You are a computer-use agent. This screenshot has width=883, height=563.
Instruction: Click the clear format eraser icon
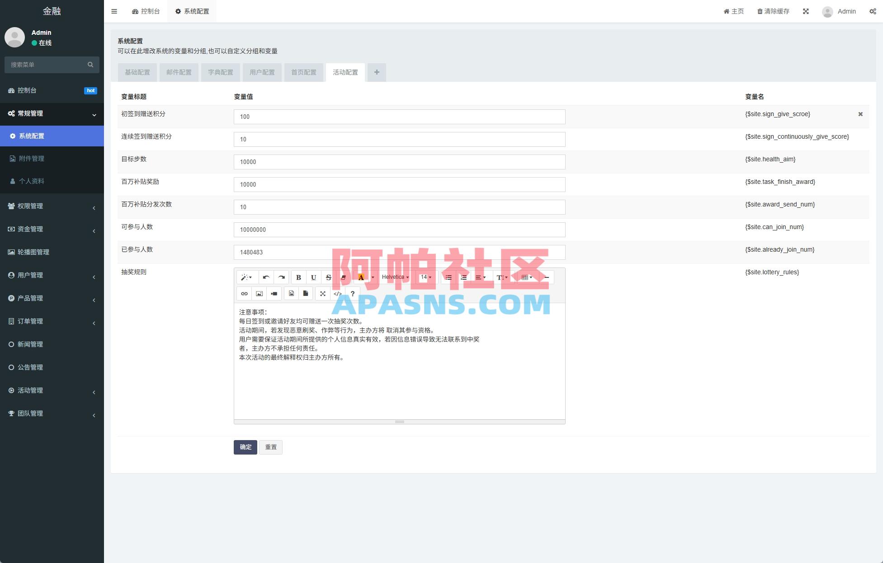[x=343, y=277]
